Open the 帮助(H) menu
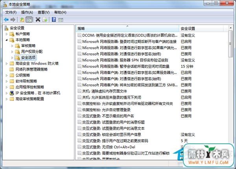The image size is (236, 169). click(x=60, y=12)
